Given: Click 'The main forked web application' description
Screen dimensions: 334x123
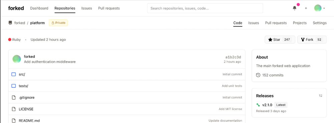Looking at the screenshot, I should click(283, 66).
